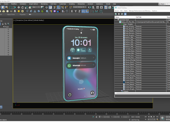The width and height of the screenshot is (170, 127).
Task: Restrict to the Z axis
Action: [79, 11]
